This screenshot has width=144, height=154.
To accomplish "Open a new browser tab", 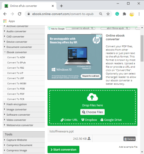I will click(61, 6).
